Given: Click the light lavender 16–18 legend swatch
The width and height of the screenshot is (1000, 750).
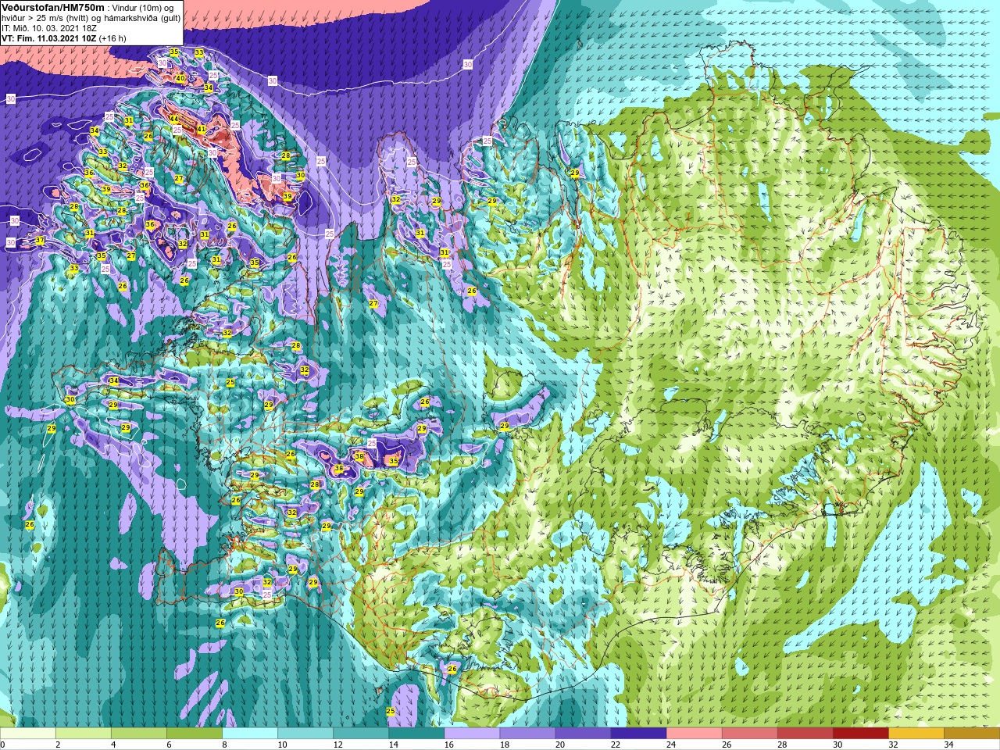Looking at the screenshot, I should click(472, 734).
